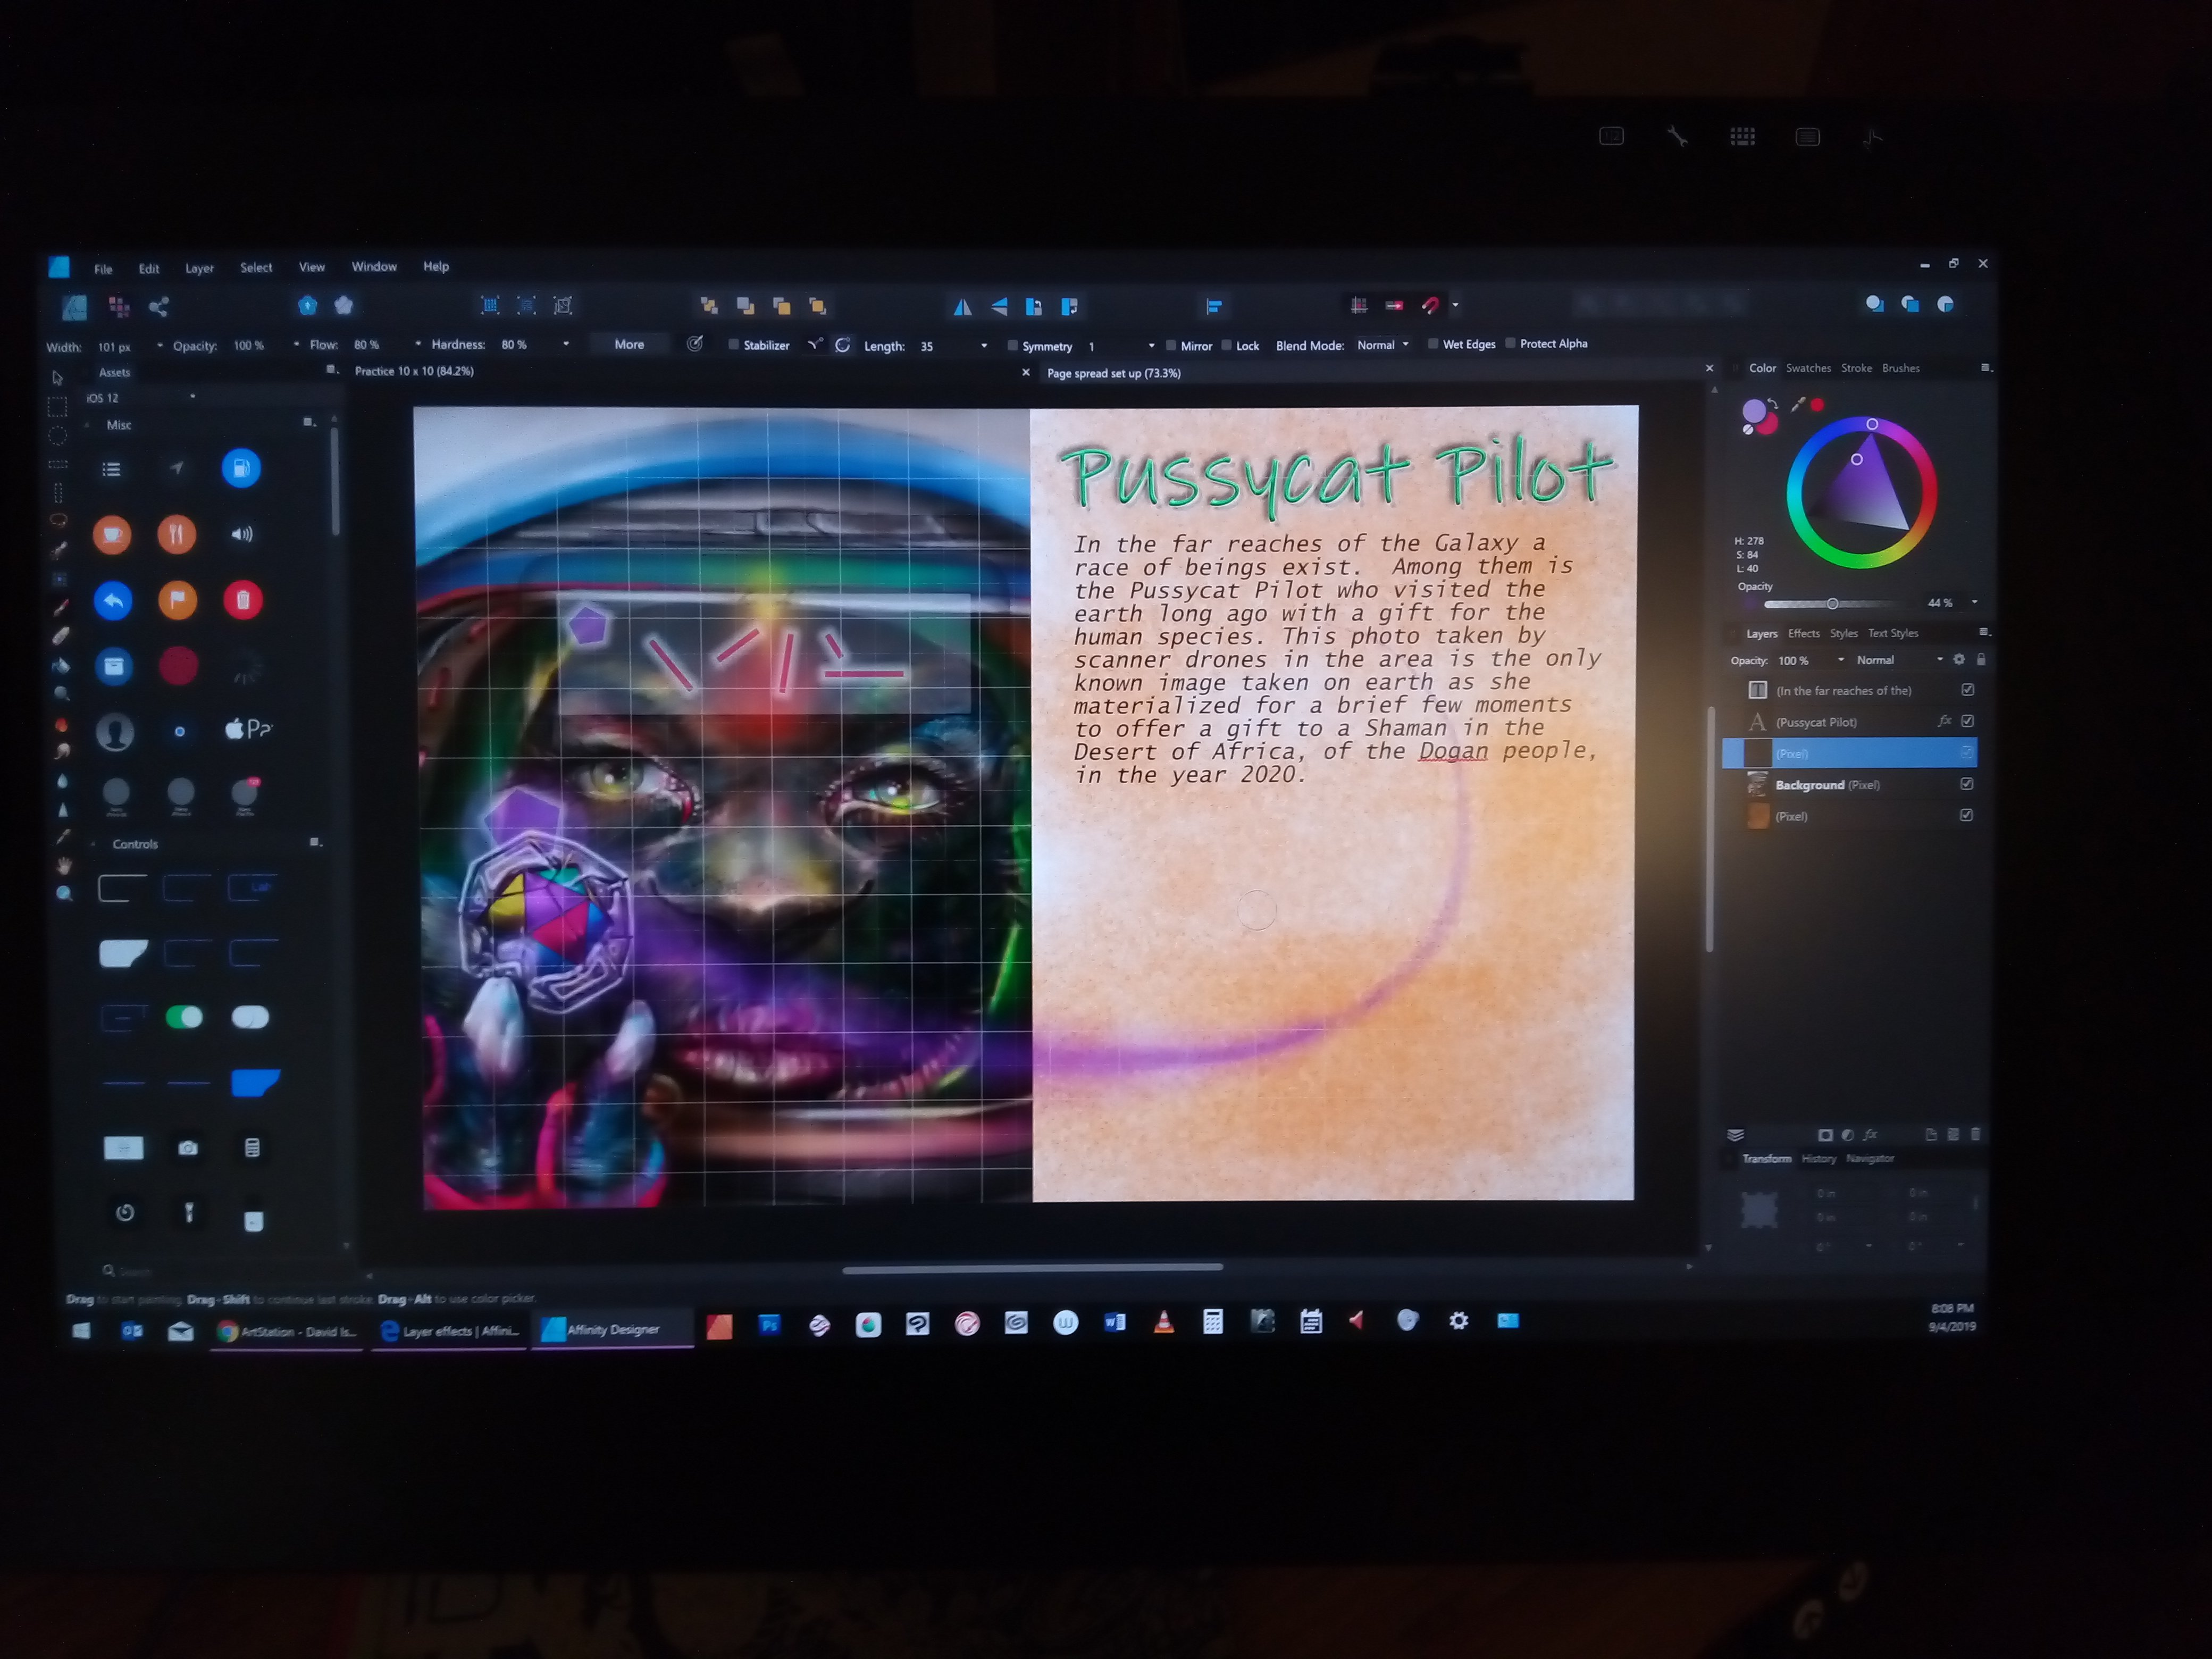
Task: Open Affinity Designer in the taskbar
Action: pyautogui.click(x=612, y=1329)
